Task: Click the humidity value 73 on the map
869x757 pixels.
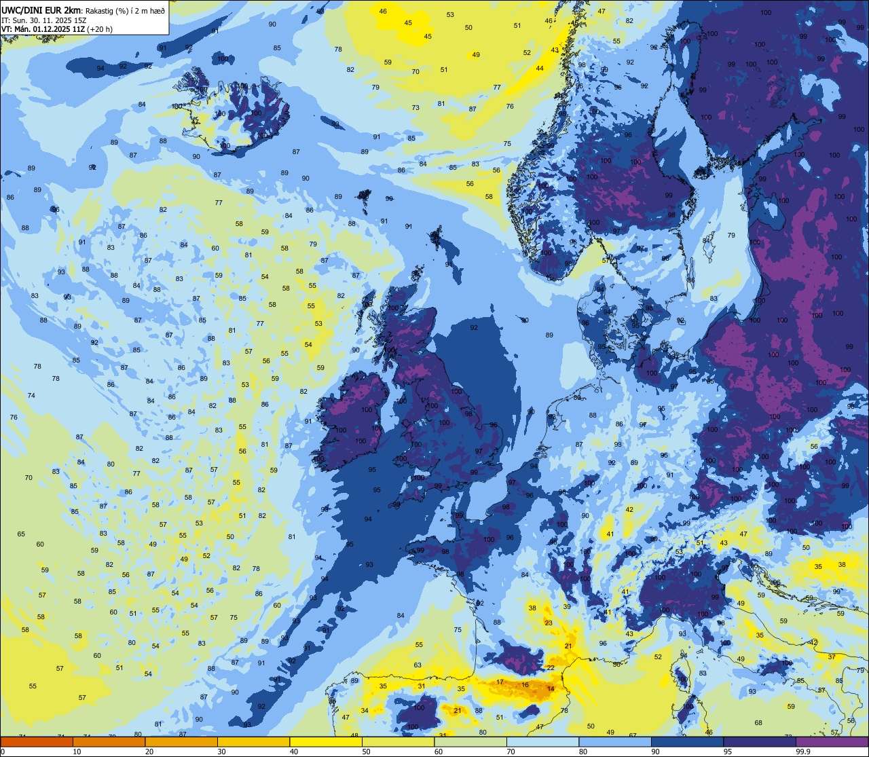Action: 415,107
